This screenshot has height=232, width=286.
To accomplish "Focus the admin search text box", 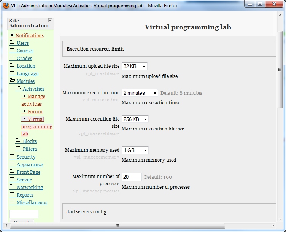I will [24, 214].
